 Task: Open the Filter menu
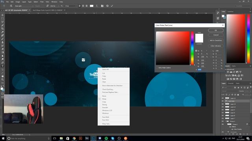[x=42, y=2]
